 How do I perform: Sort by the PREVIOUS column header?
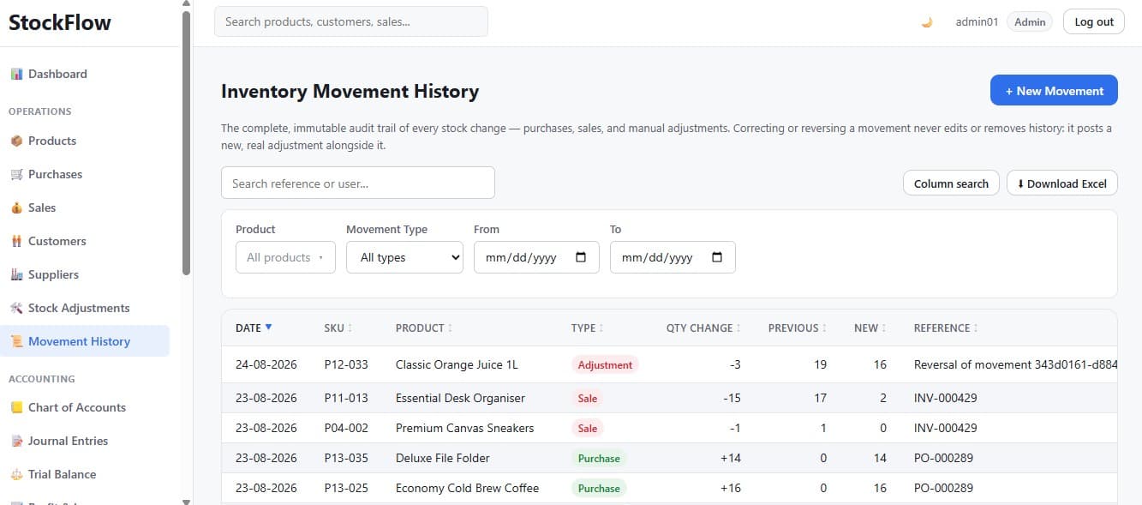[x=798, y=328]
